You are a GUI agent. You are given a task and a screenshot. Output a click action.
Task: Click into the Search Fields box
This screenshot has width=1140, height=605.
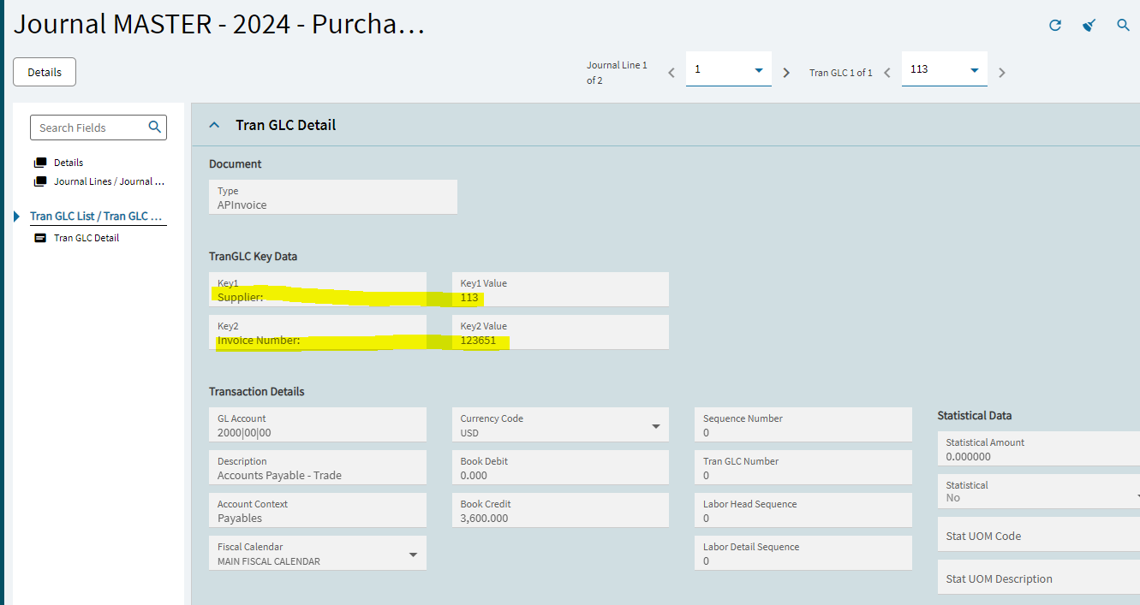(90, 128)
